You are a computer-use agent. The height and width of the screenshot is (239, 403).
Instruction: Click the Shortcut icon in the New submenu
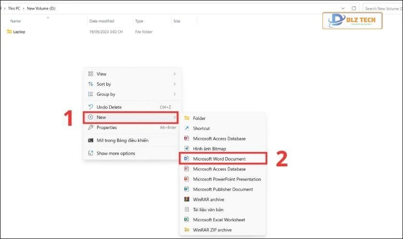tap(187, 129)
